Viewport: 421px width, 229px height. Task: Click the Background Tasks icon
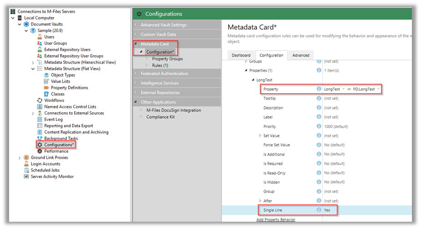(40, 138)
